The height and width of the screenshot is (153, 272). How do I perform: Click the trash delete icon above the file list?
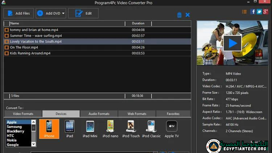pos(179,15)
